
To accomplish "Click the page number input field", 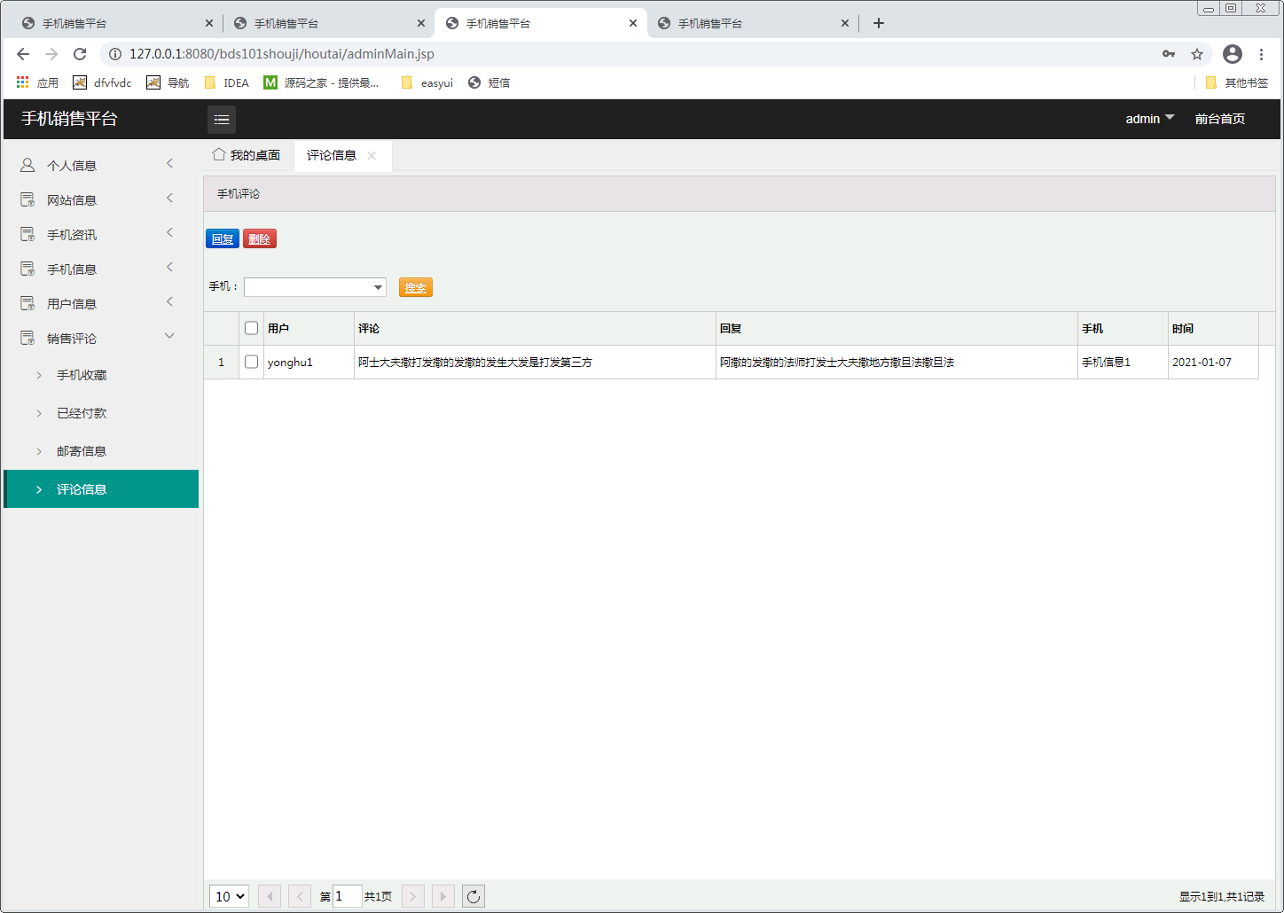I will pyautogui.click(x=348, y=896).
